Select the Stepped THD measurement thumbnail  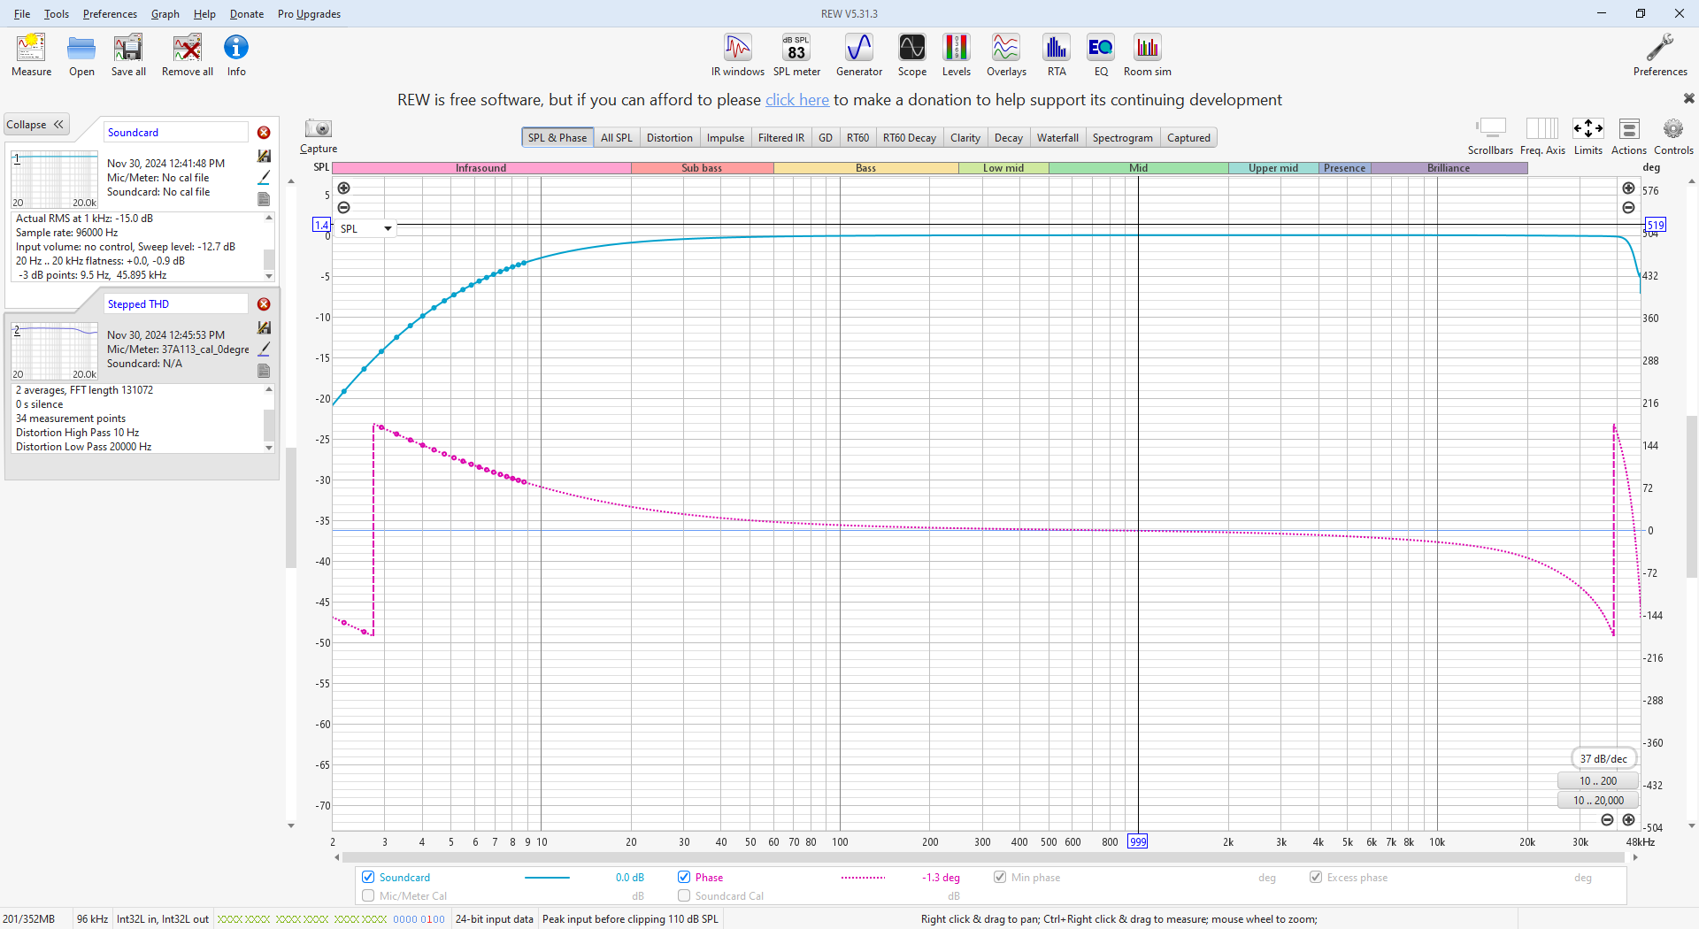click(x=54, y=351)
